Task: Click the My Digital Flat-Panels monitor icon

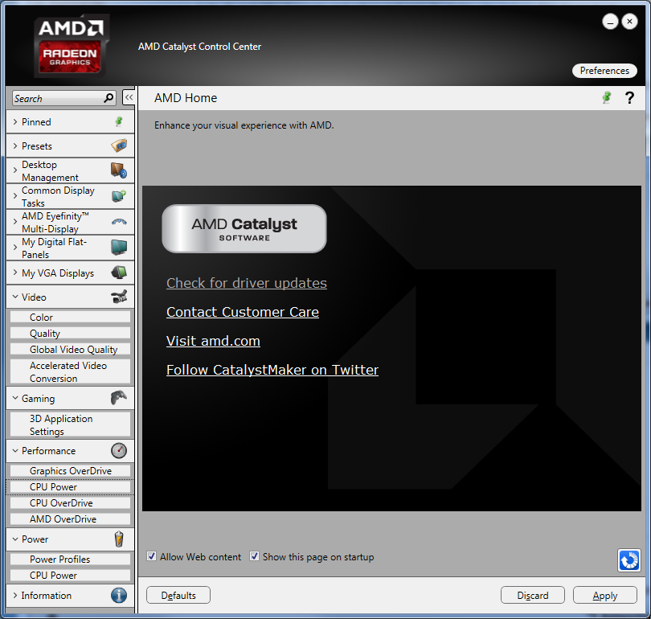Action: click(119, 247)
